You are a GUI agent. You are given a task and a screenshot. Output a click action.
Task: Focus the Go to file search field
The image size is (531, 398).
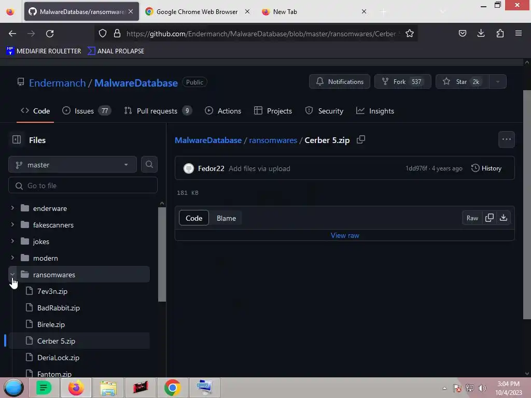click(x=83, y=186)
